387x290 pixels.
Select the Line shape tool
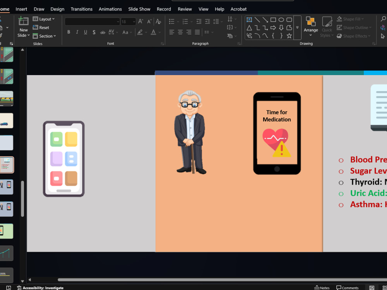[x=257, y=20]
